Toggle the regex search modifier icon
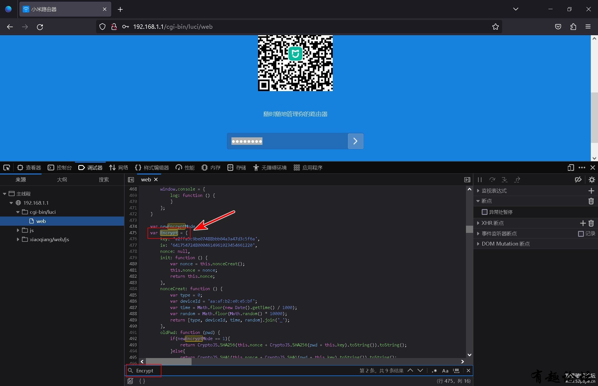Viewport: 598px width, 386px height. [x=434, y=370]
